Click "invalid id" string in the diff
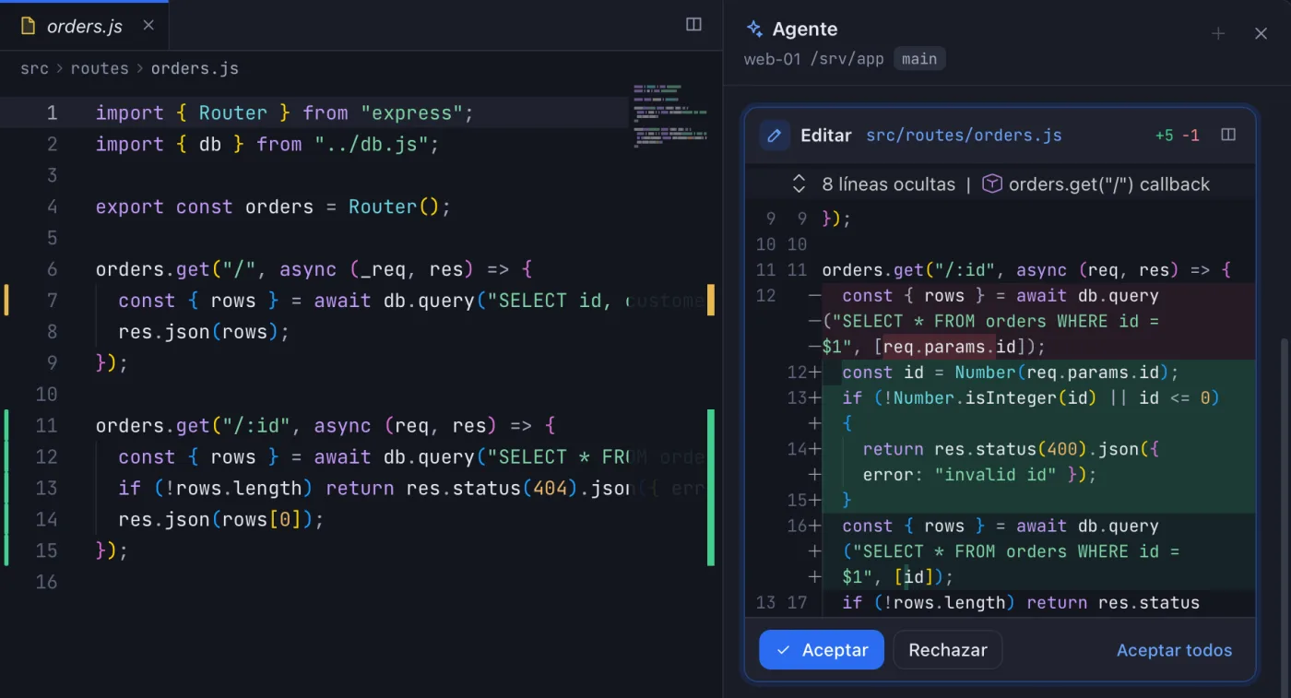 click(995, 475)
